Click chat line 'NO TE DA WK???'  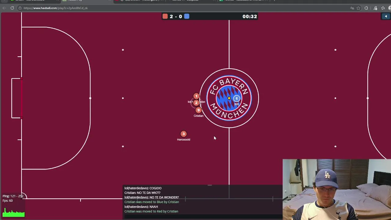click(142, 193)
